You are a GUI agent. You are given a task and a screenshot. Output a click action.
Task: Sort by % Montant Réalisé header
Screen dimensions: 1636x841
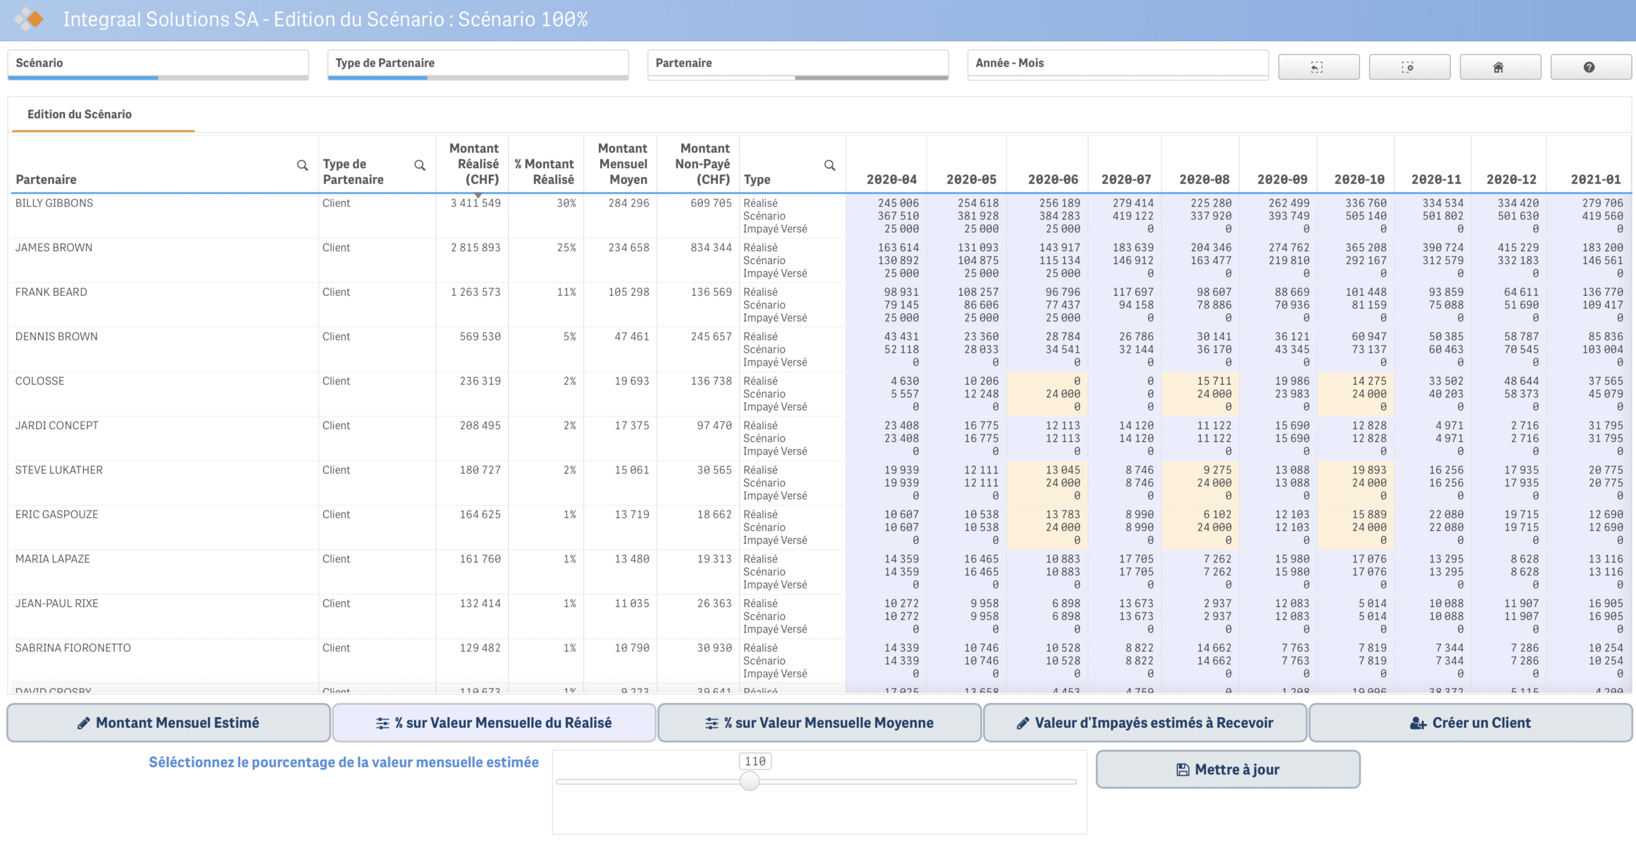[545, 172]
